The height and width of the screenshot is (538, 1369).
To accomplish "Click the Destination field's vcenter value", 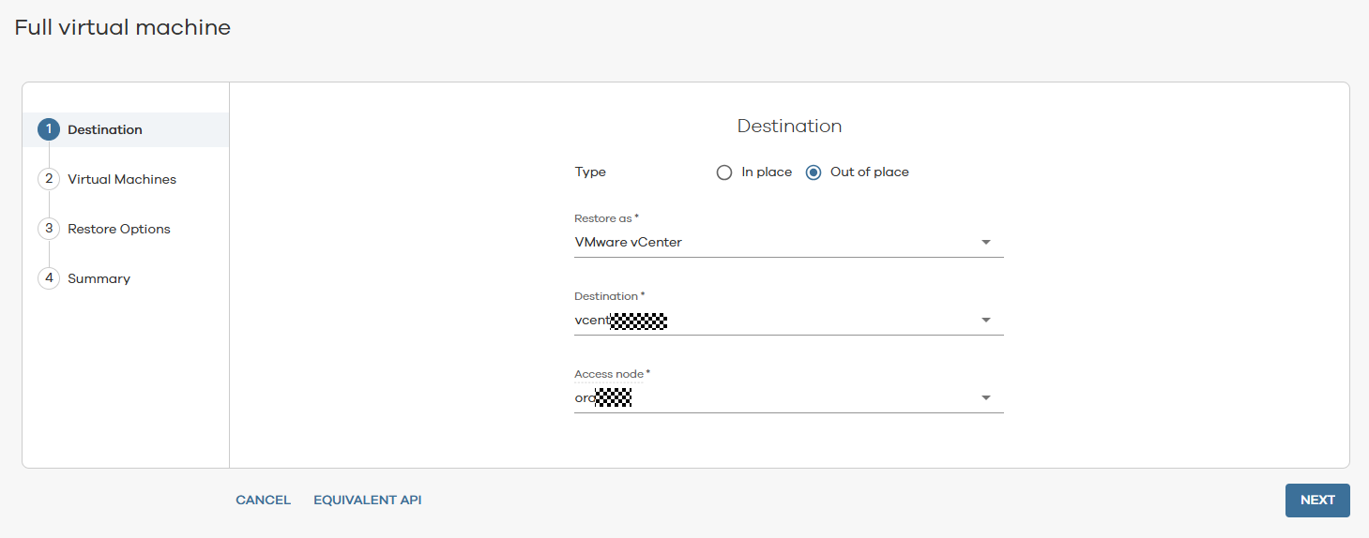I will tap(619, 321).
